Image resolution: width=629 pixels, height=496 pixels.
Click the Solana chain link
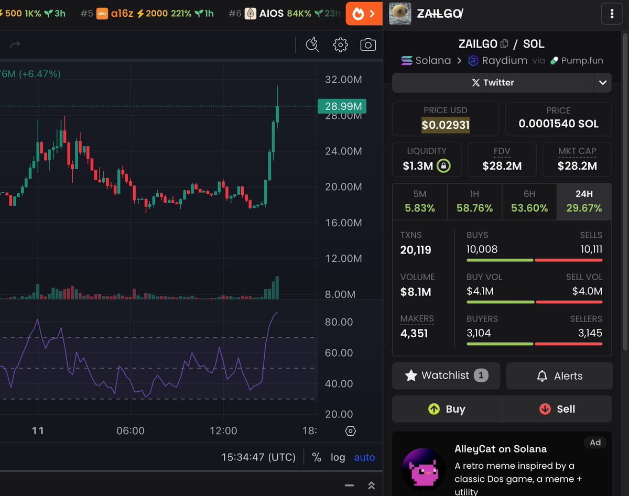pyautogui.click(x=426, y=60)
